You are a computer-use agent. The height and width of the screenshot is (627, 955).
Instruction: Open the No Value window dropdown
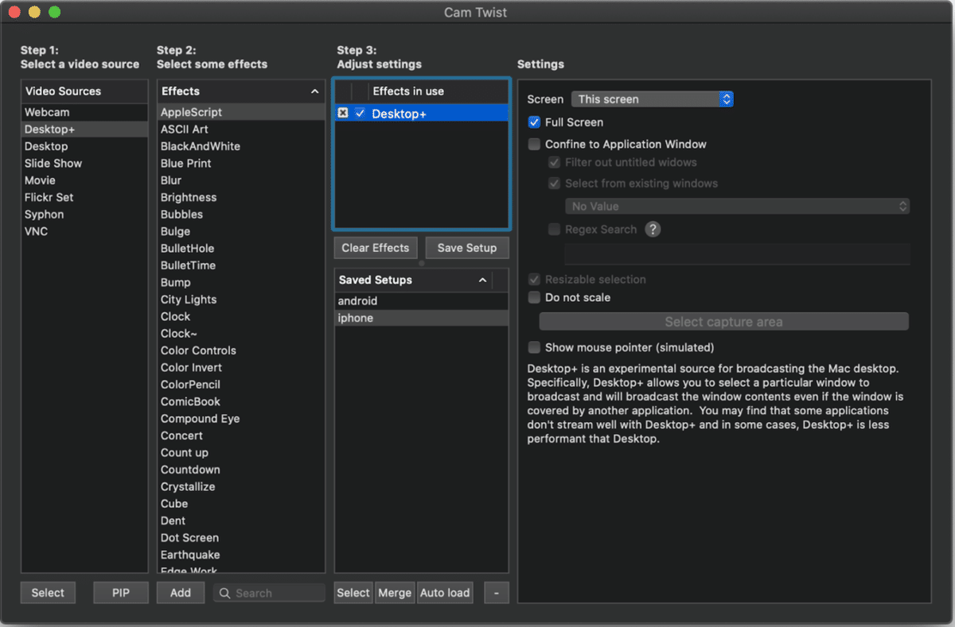[x=737, y=207]
